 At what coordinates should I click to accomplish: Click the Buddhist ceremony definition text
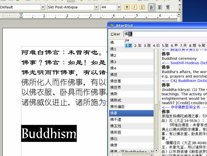179,59
